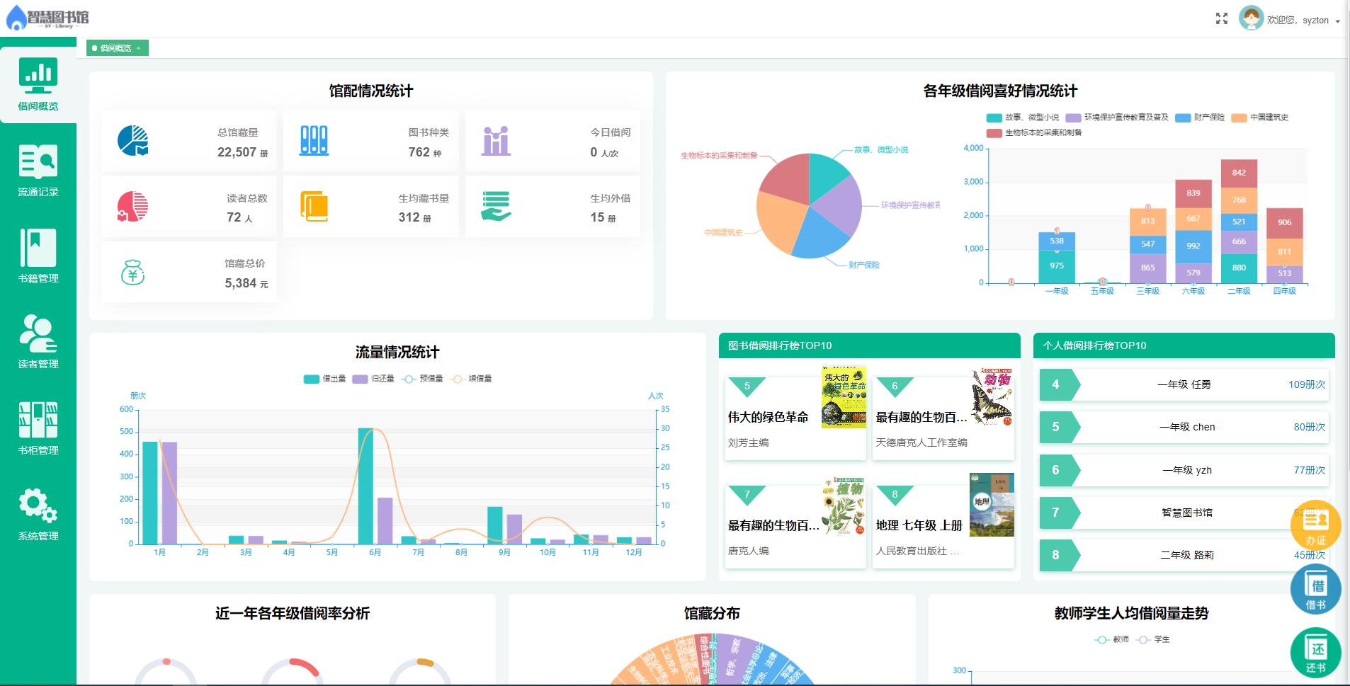Expand the syzton user dropdown arrow
The width and height of the screenshot is (1350, 686).
[x=1337, y=21]
